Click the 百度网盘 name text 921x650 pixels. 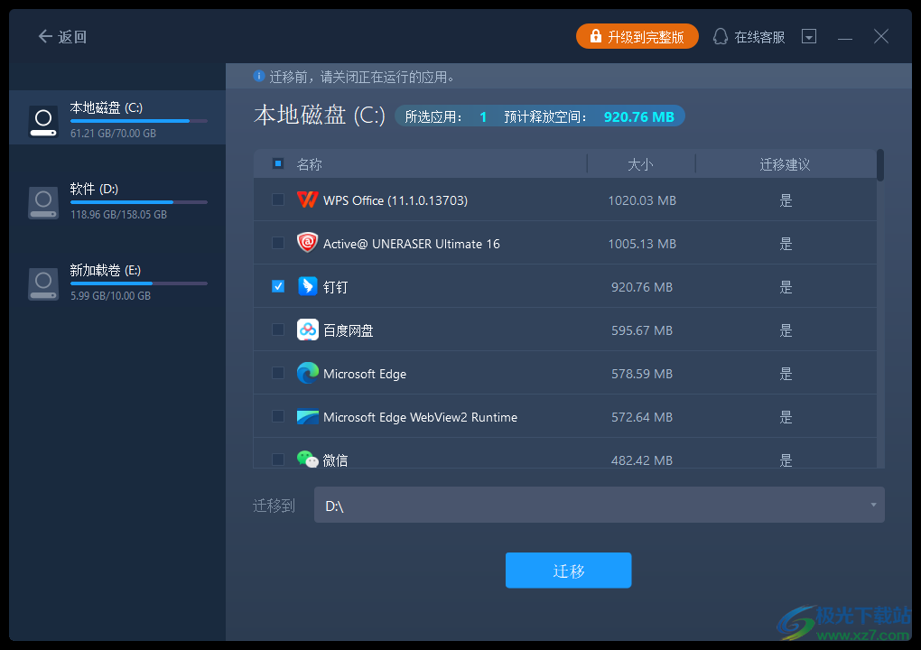(349, 330)
